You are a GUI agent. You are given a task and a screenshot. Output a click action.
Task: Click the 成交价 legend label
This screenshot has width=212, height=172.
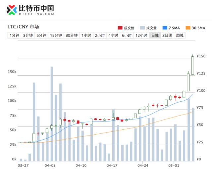tap(129, 28)
